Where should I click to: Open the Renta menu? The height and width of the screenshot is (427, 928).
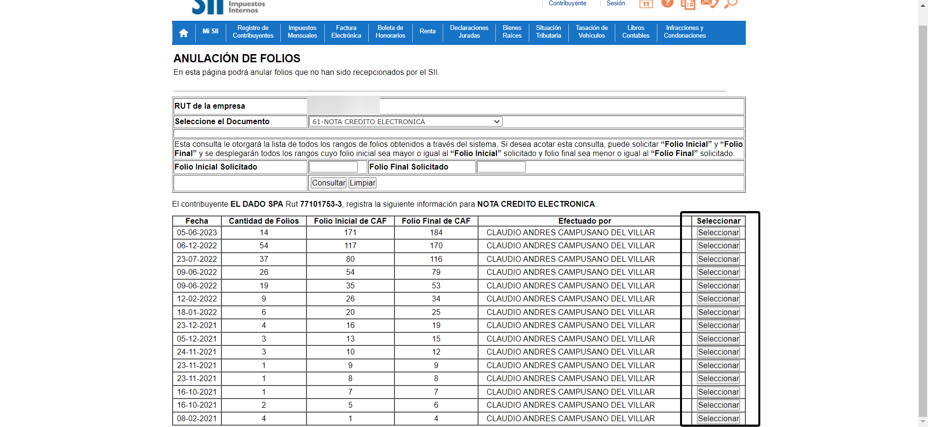pyautogui.click(x=427, y=31)
